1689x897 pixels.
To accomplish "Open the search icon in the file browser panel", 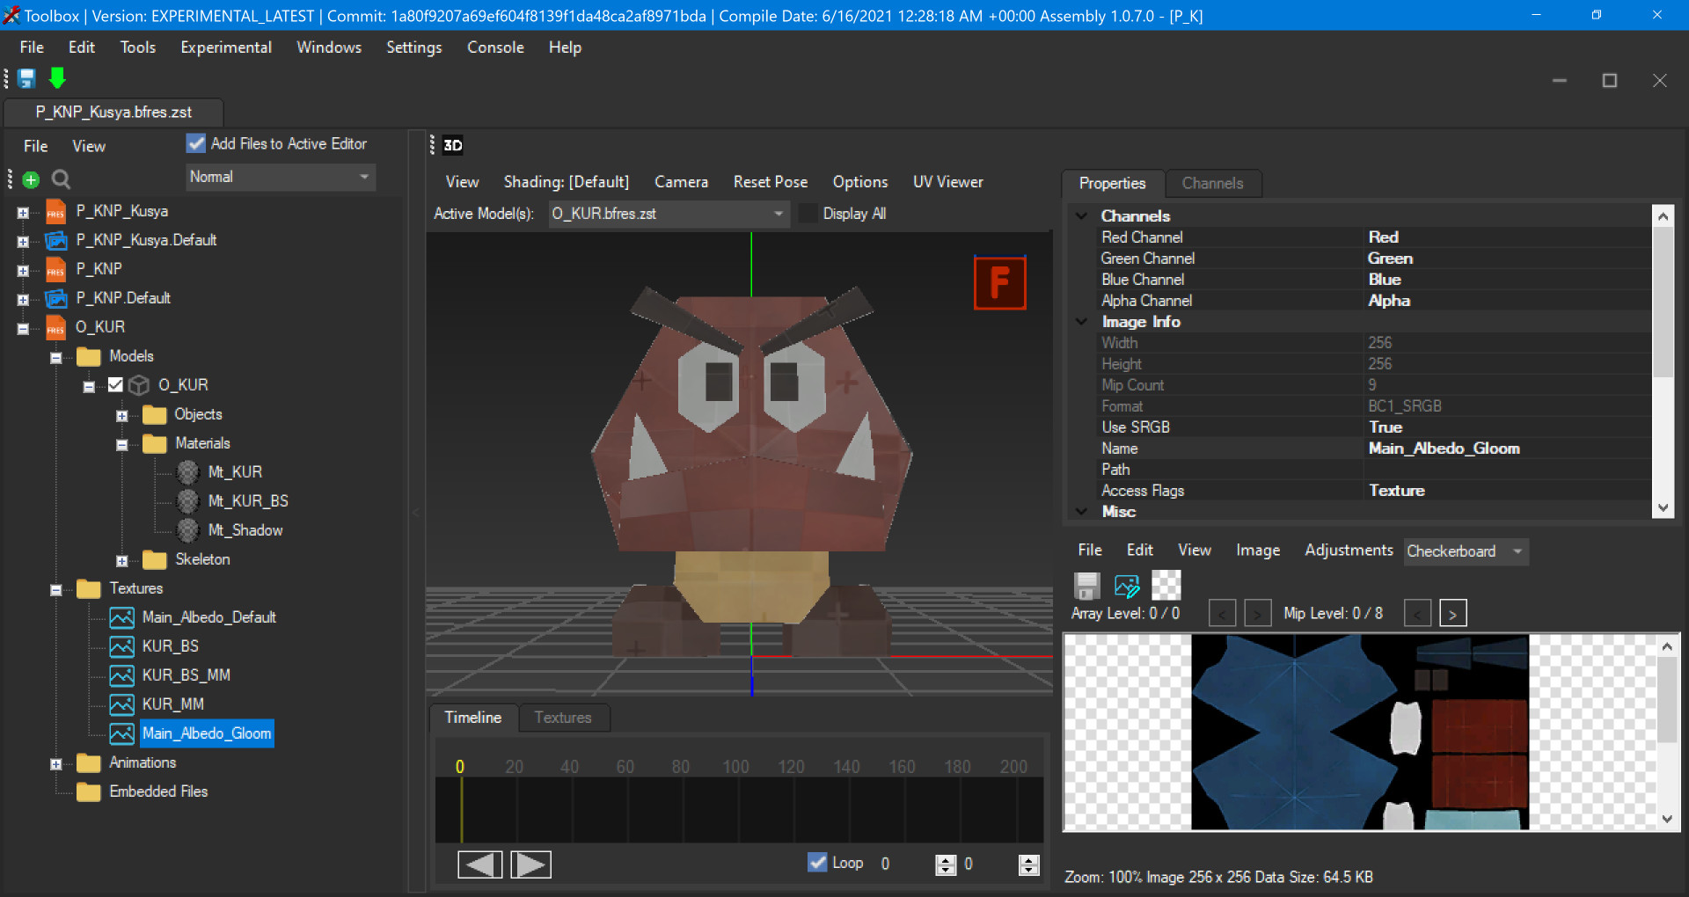I will click(x=60, y=179).
